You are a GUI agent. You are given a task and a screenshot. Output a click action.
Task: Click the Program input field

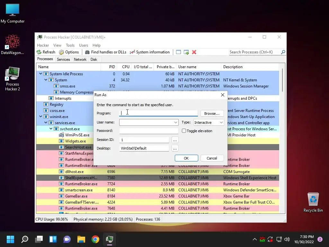tap(158, 113)
